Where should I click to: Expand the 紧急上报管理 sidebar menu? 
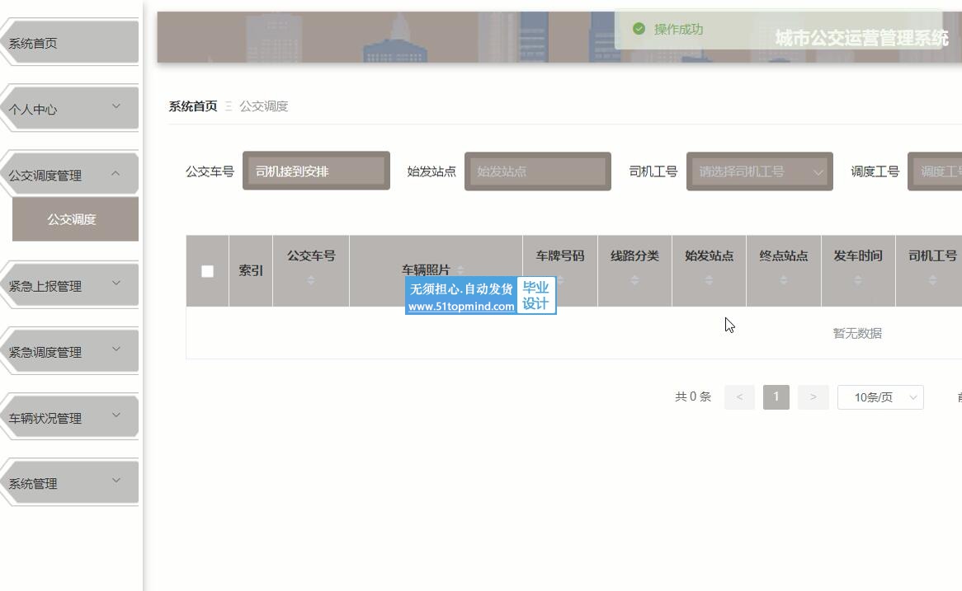[70, 286]
